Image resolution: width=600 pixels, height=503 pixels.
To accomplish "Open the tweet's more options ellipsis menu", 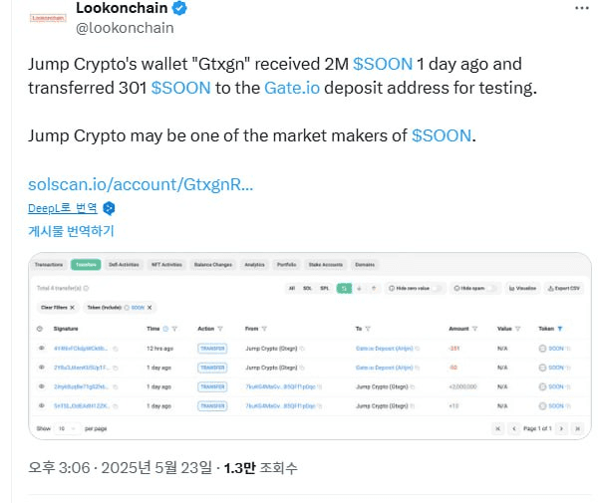I will [582, 8].
